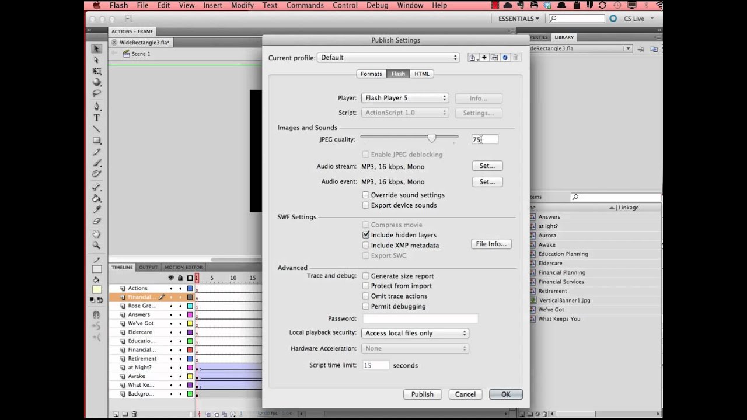
Task: Open the Control menu
Action: [345, 5]
